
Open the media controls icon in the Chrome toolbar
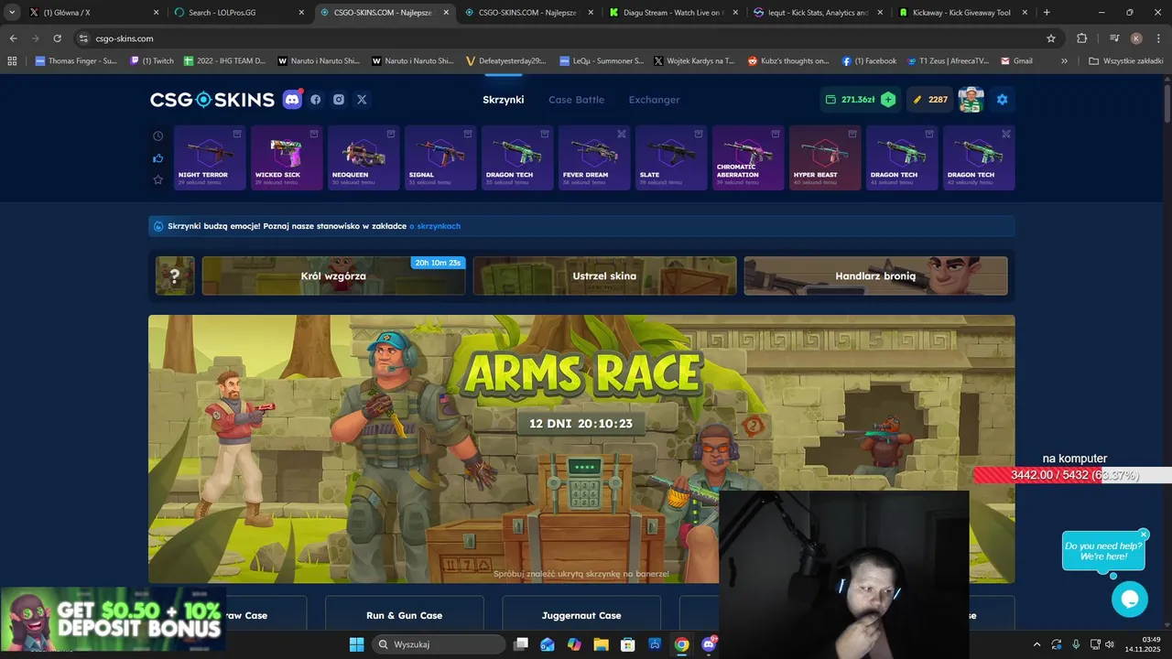point(1114,38)
